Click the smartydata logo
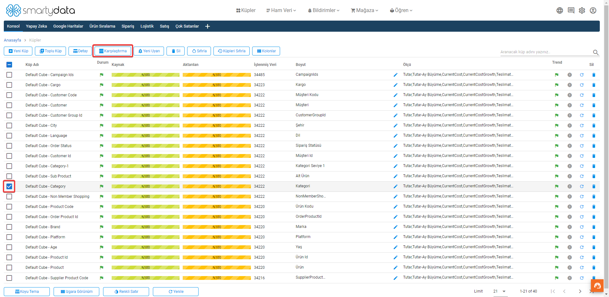Viewport: 609px width, 297px height. point(40,10)
